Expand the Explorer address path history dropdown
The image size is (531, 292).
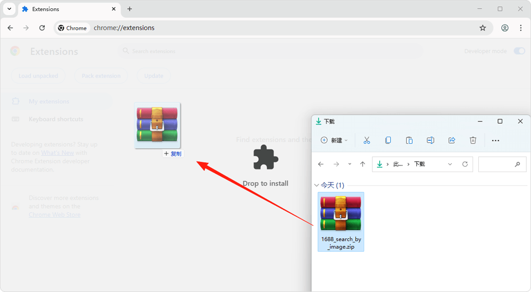click(450, 164)
